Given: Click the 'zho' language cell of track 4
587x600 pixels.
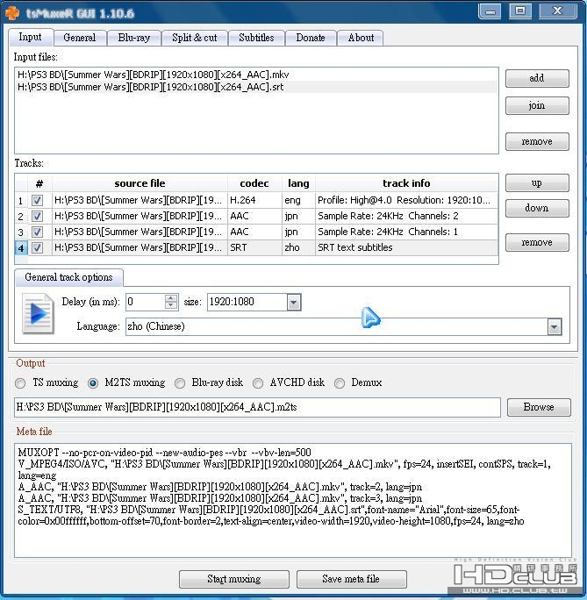Looking at the screenshot, I should tap(298, 247).
